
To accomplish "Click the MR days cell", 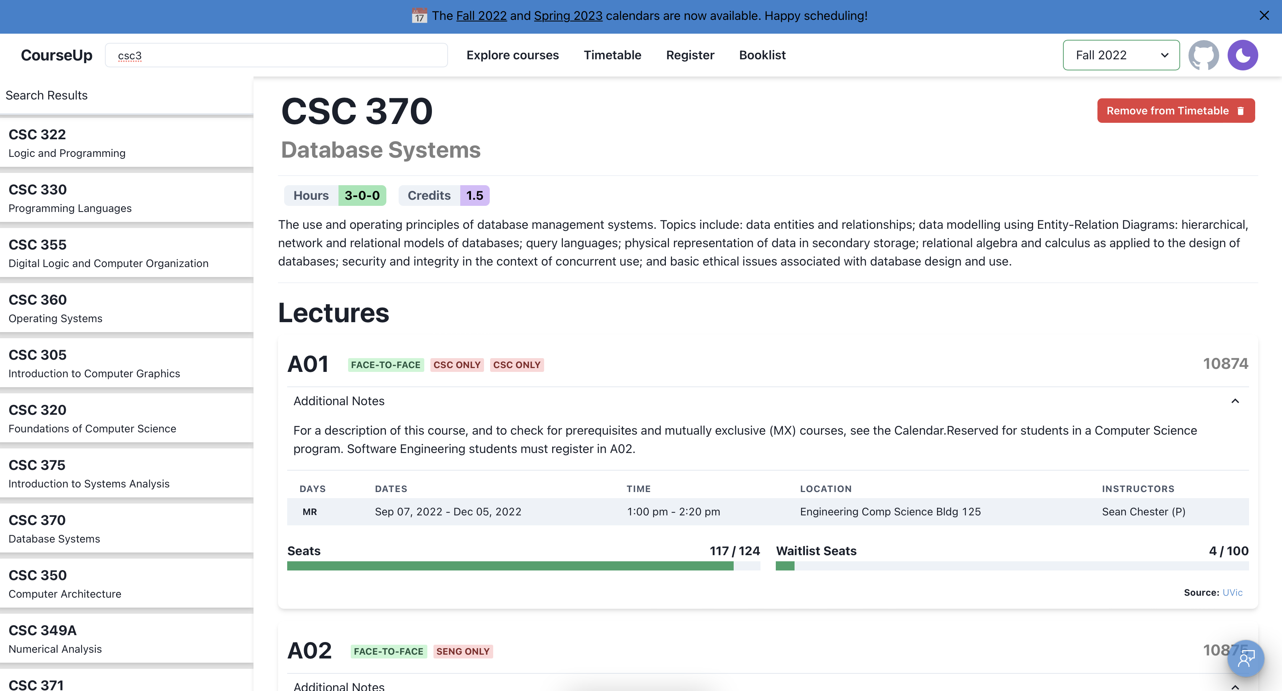I will pyautogui.click(x=309, y=512).
